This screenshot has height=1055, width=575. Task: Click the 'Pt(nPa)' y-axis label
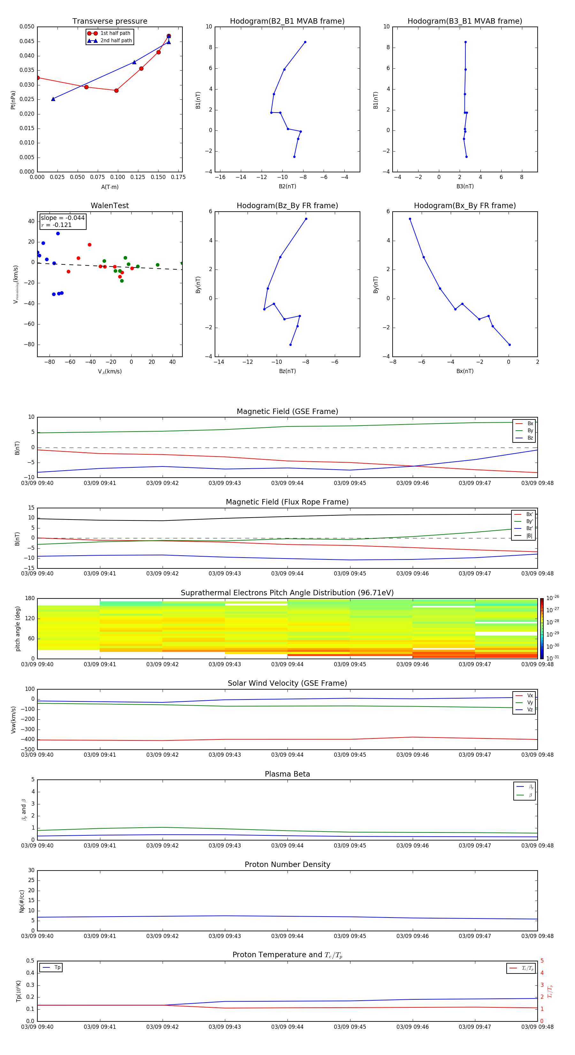[13, 100]
